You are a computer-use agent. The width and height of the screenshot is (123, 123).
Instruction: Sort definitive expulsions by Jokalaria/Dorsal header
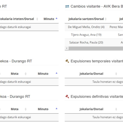tap(91, 109)
